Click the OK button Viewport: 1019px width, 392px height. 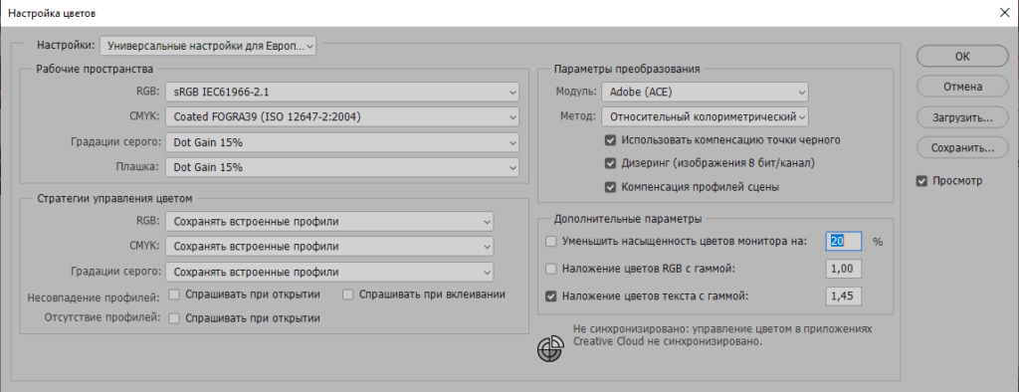(x=962, y=56)
